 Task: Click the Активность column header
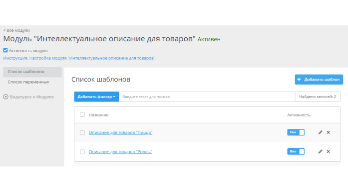(x=299, y=115)
